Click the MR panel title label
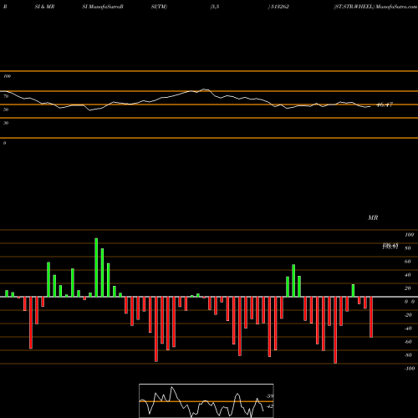This screenshot has height=418, width=418. [x=373, y=217]
